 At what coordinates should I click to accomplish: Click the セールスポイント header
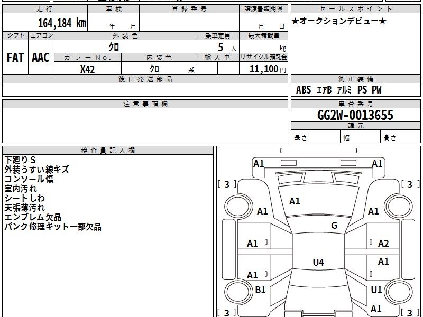(x=355, y=9)
